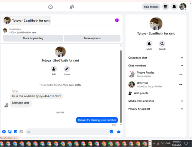The image size is (192, 147).
Task: Click the Message sent bubble
Action: click(21, 103)
